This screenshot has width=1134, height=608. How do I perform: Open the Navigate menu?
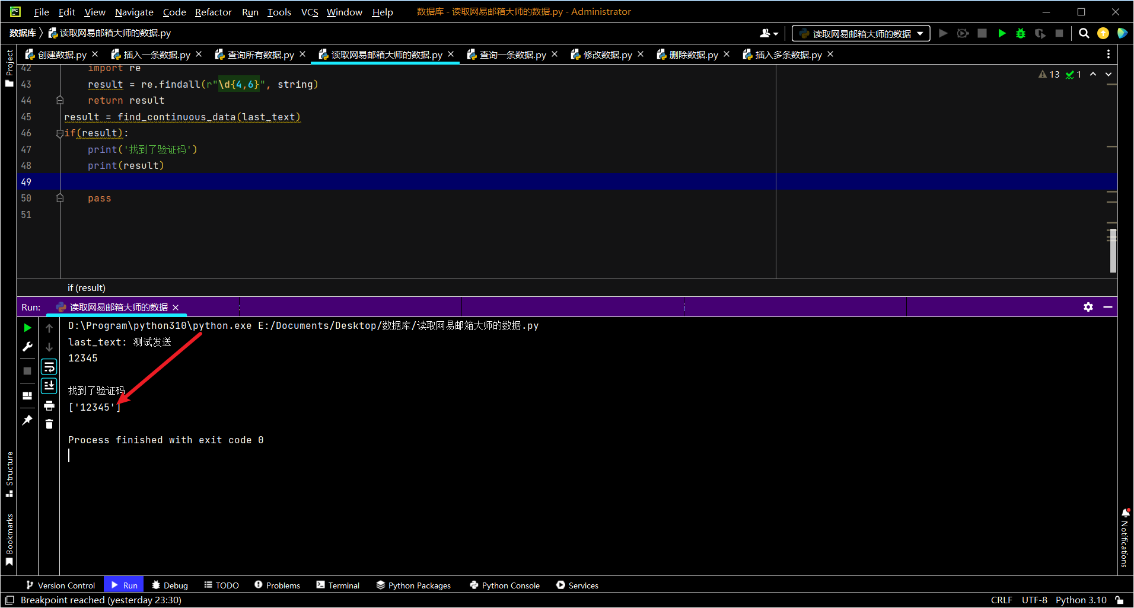pos(134,12)
